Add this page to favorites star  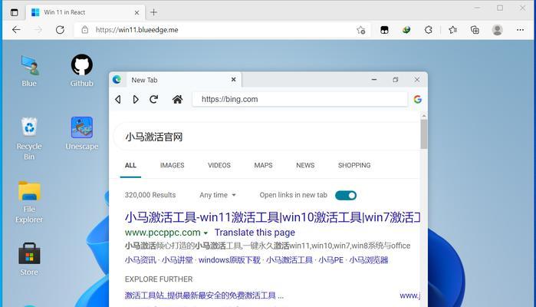[x=360, y=30]
